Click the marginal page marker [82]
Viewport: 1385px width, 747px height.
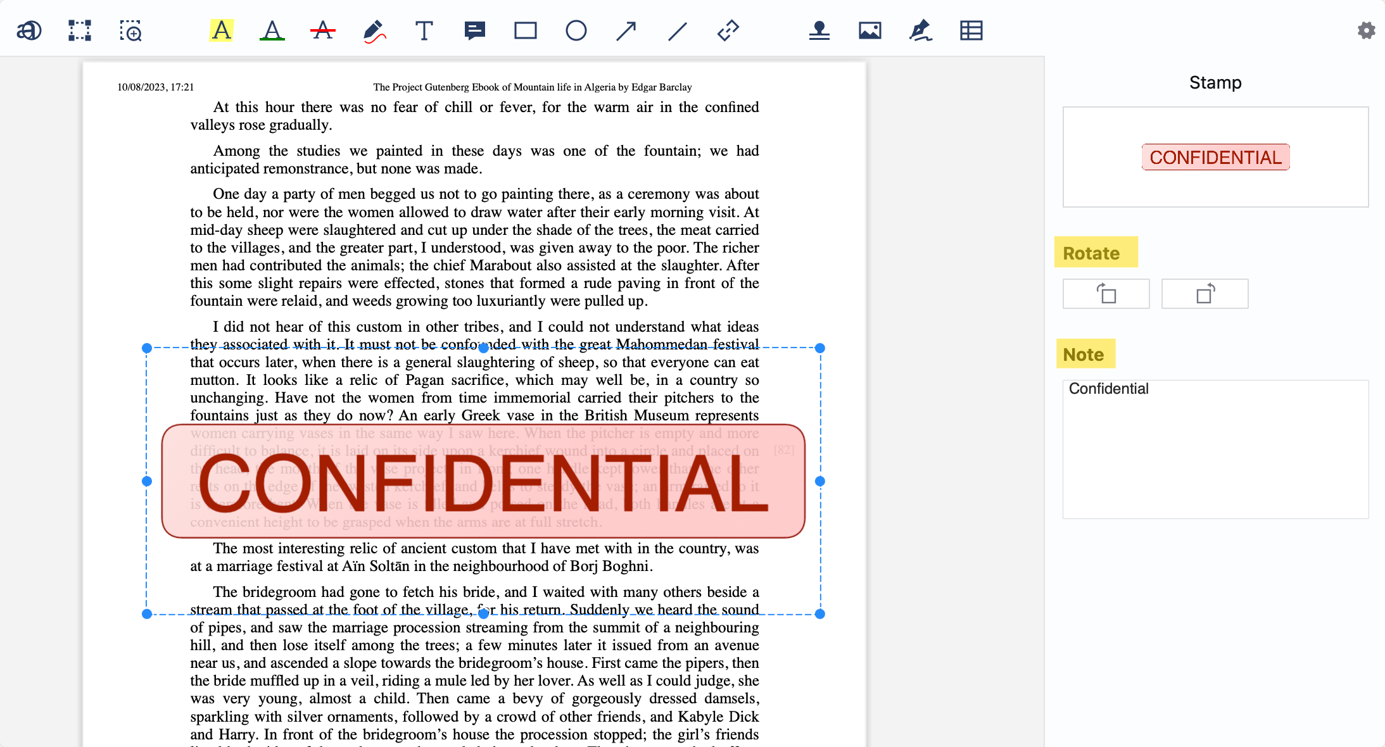[784, 449]
